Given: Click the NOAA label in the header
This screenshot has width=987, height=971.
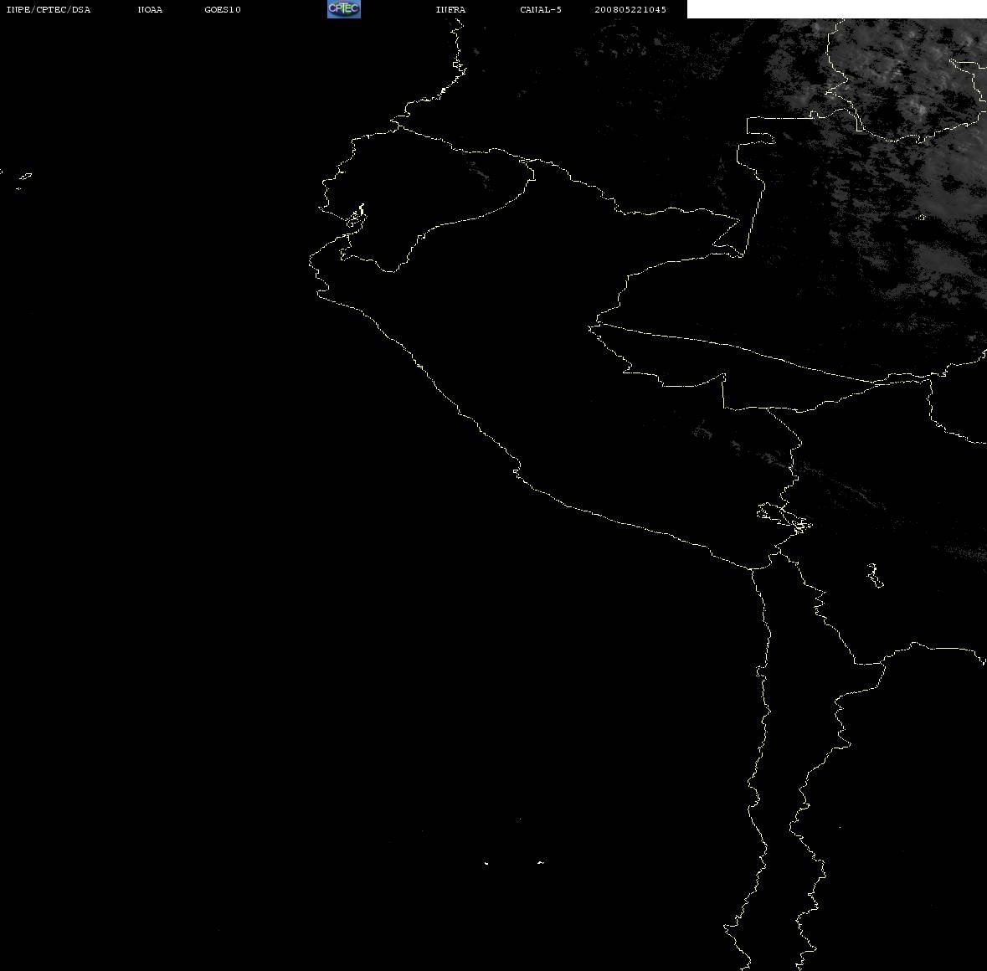Looking at the screenshot, I should pyautogui.click(x=150, y=9).
